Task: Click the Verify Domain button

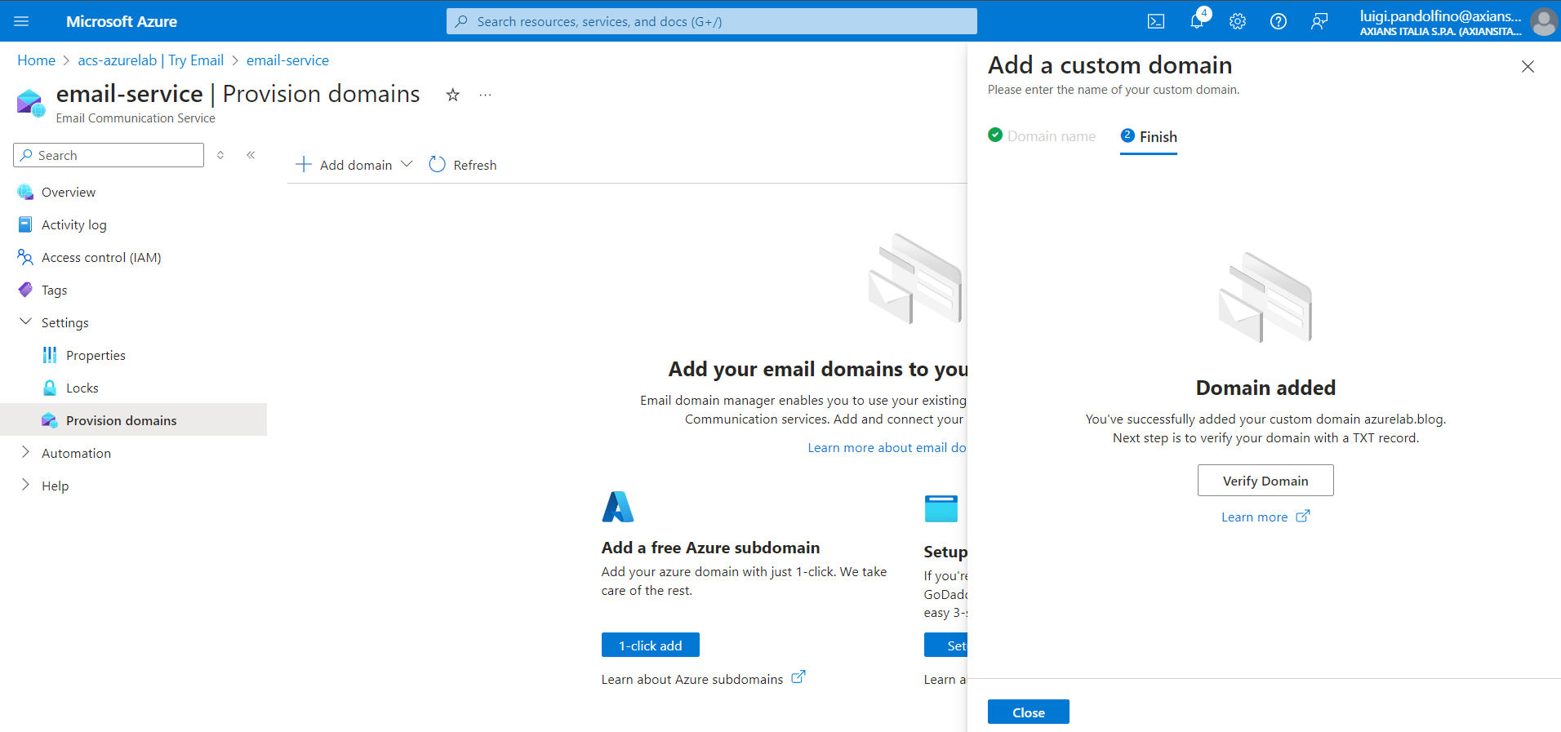Action: pos(1265,481)
